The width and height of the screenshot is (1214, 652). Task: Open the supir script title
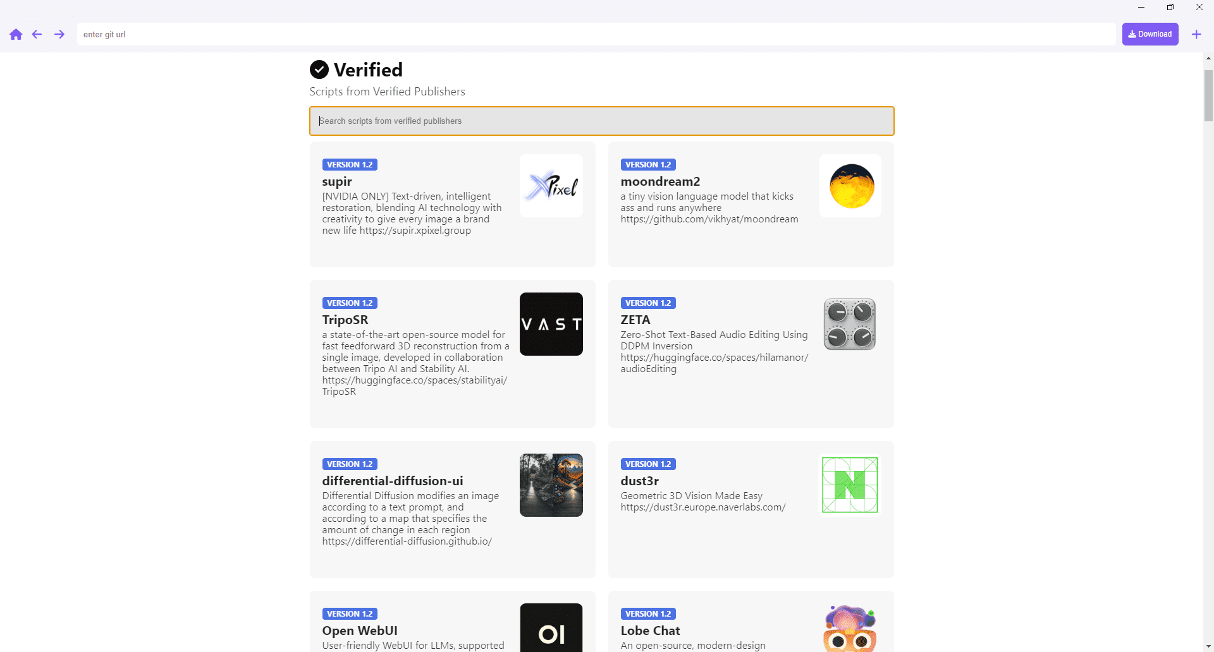[x=337, y=182]
